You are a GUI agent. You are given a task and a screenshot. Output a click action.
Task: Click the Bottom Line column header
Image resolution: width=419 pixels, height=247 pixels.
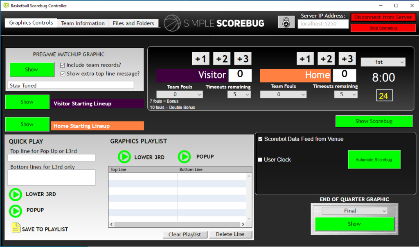pos(212,170)
